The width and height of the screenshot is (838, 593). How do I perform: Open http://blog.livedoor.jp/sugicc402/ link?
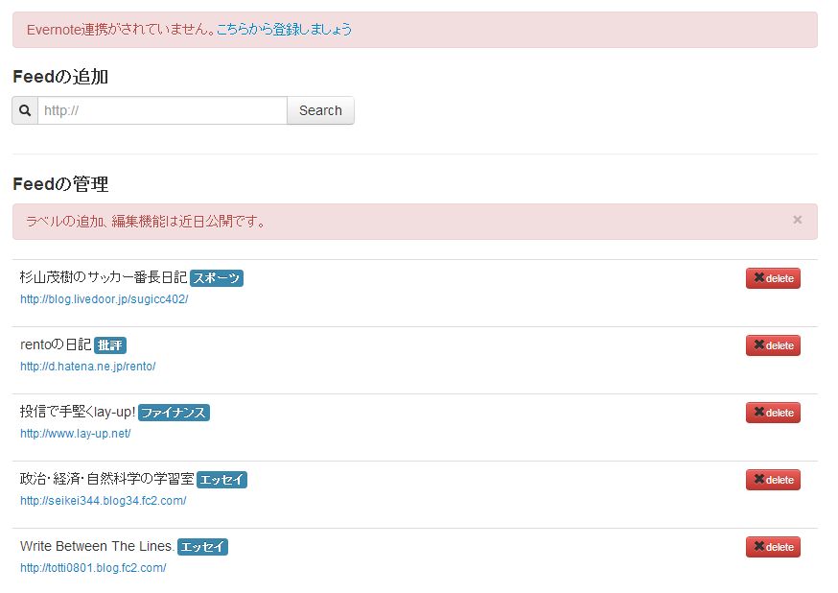tap(105, 299)
